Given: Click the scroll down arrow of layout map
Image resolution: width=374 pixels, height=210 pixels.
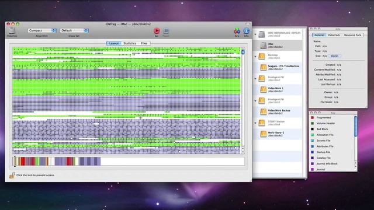Looking at the screenshot, I should click(x=243, y=152).
